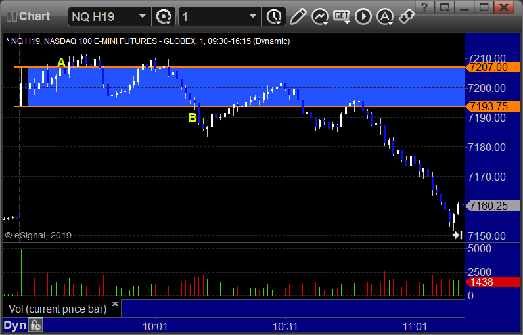Click the GET toolbar icon
The image size is (523, 335).
pyautogui.click(x=342, y=16)
